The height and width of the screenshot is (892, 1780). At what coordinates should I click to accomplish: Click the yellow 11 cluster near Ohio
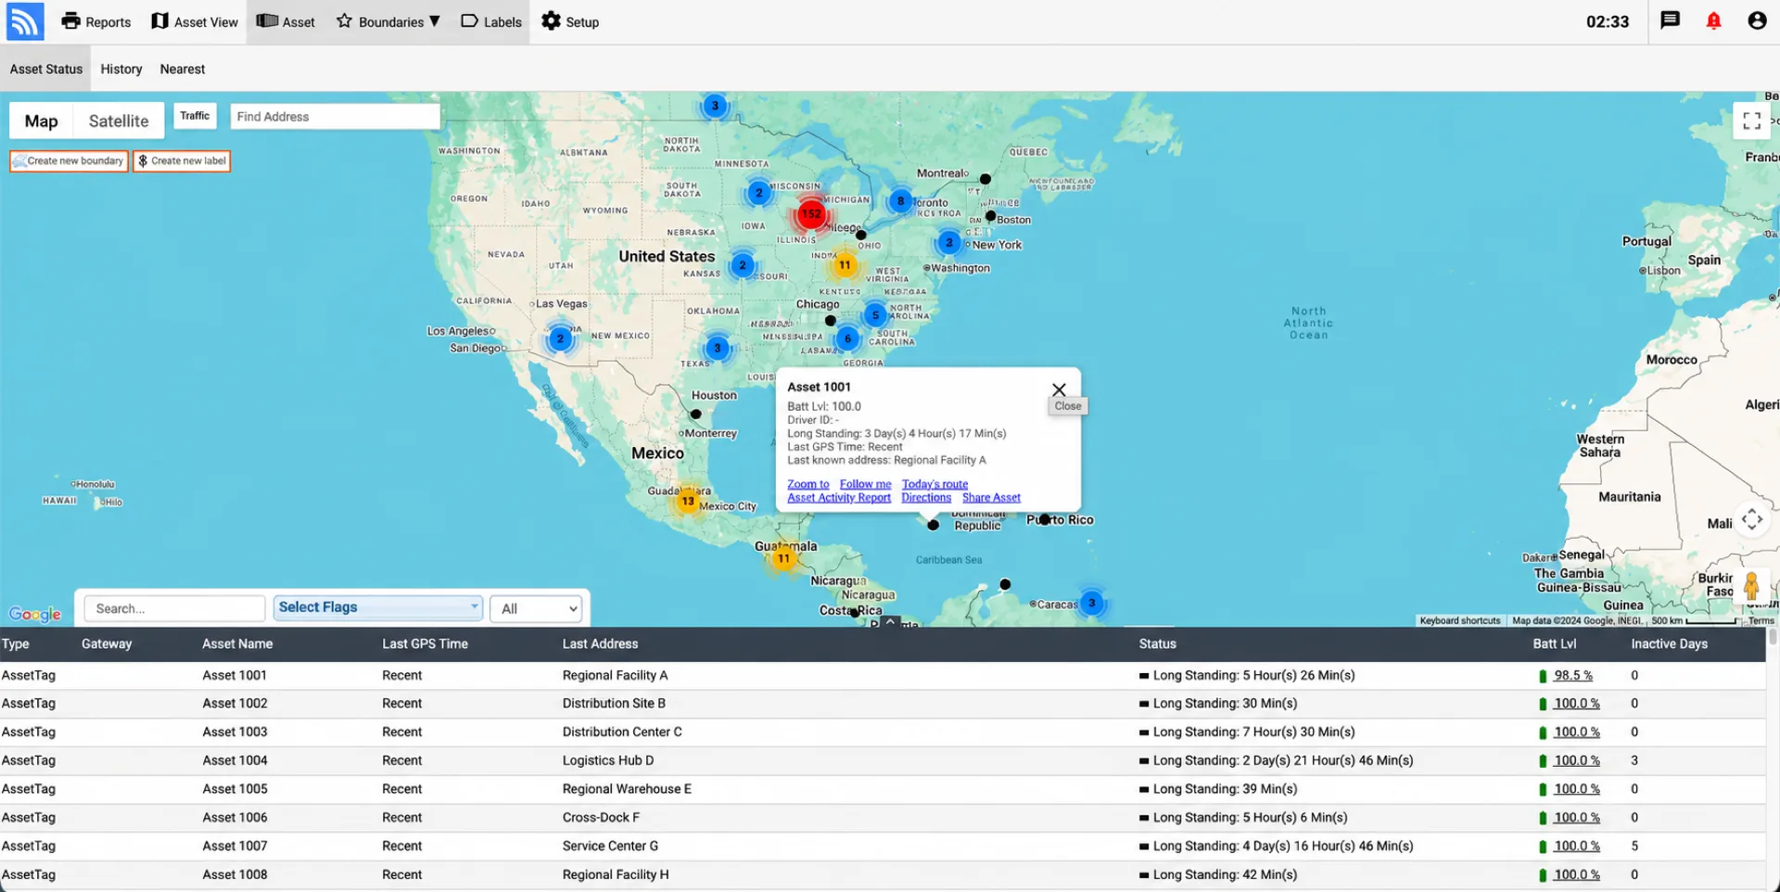click(845, 265)
